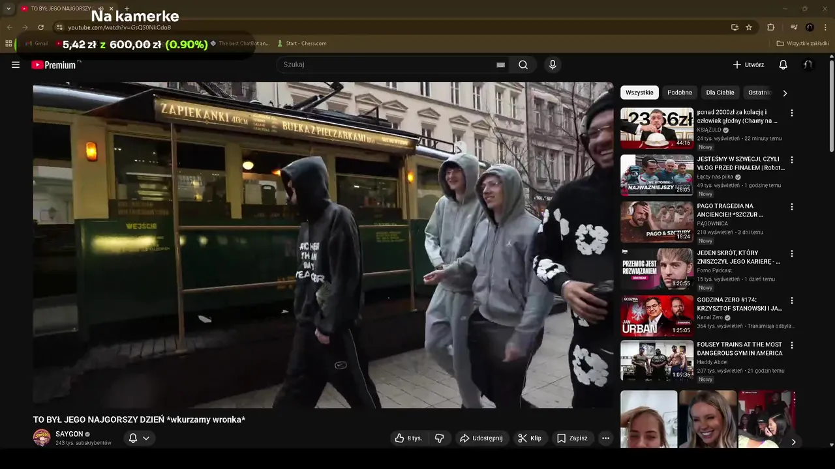Screen dimensions: 835x469
Task: Open the tab search dropdown arrow
Action: (8, 8)
